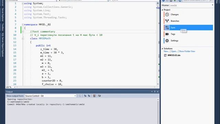Click the class name MM3DMath
220x124 pixels.
(x=45, y=39)
